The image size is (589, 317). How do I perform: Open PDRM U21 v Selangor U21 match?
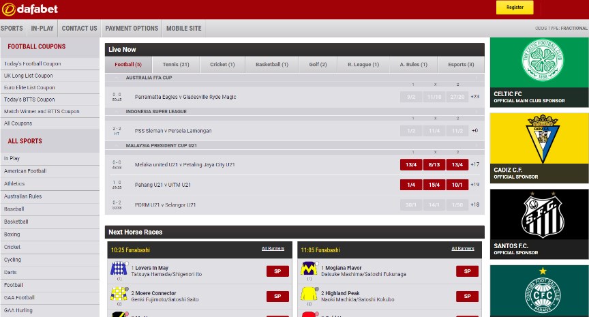pos(165,205)
